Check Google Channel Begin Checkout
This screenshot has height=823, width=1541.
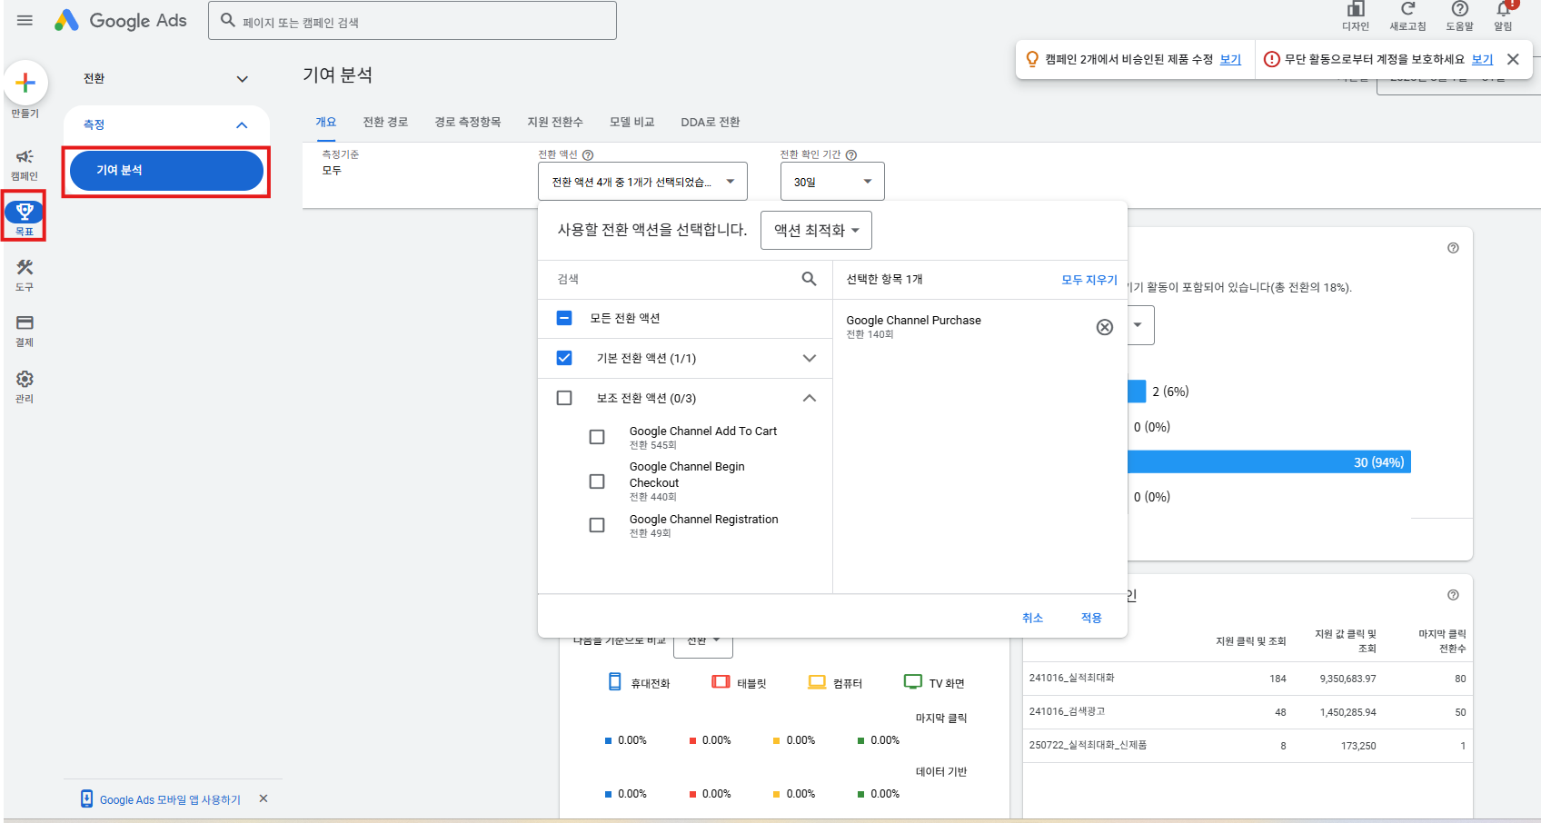[x=597, y=481]
